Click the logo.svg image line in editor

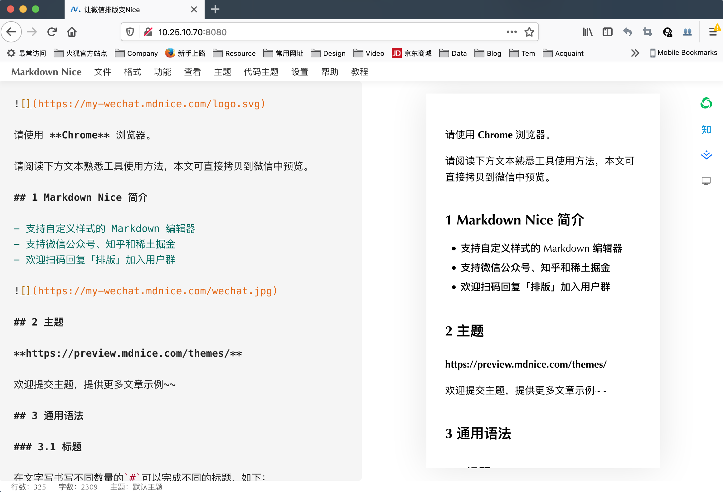click(x=140, y=104)
